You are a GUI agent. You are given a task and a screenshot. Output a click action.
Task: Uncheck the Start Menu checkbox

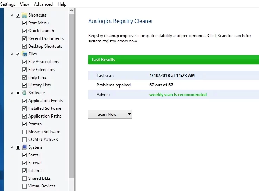click(x=24, y=23)
